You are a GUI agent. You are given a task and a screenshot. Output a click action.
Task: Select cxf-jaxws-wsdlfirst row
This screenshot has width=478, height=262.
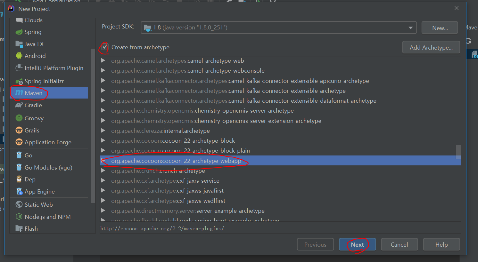[281, 201]
